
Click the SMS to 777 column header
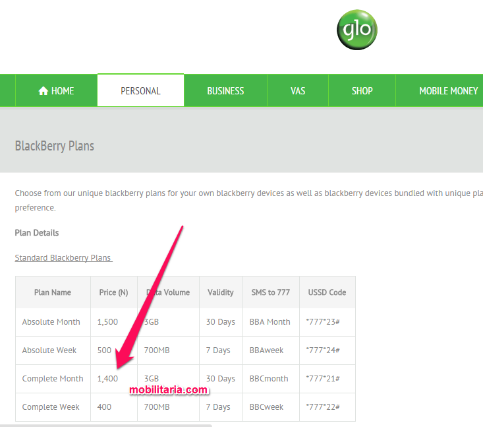[270, 292]
